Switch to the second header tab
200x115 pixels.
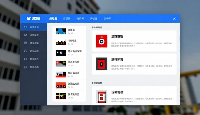tap(67, 19)
